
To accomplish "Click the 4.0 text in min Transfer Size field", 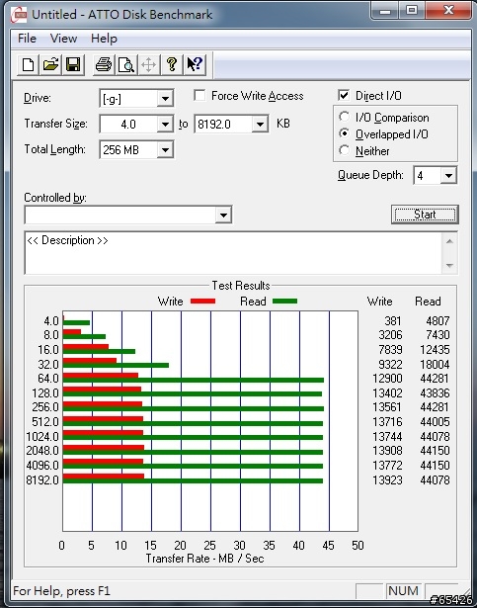I will click(128, 125).
